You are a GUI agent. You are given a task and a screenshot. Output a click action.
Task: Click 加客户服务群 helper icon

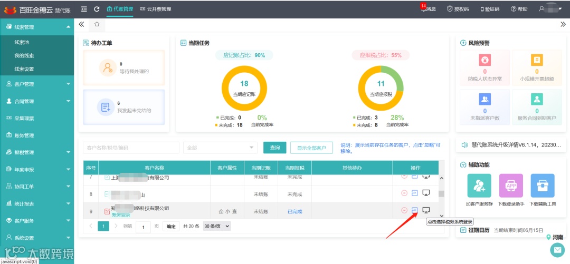point(479,185)
